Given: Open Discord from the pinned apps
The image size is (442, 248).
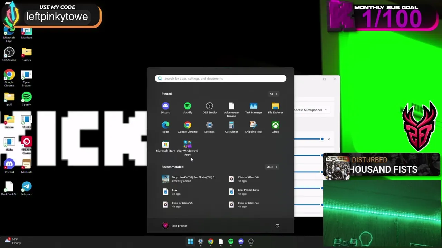Looking at the screenshot, I should [x=165, y=108].
